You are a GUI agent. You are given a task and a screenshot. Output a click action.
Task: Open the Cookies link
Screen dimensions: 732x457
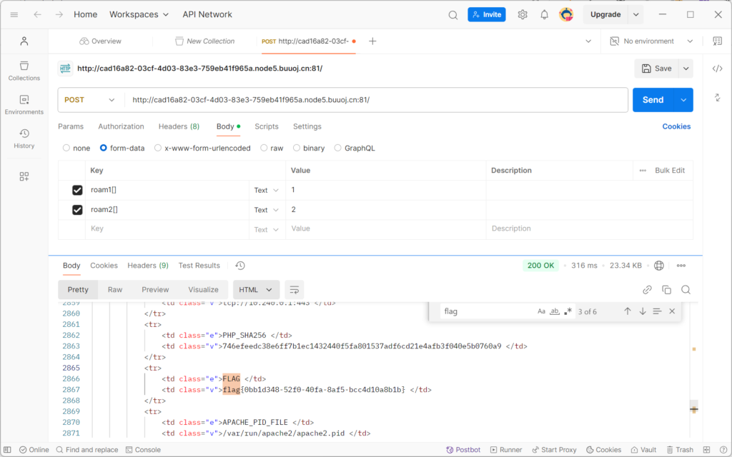point(676,126)
